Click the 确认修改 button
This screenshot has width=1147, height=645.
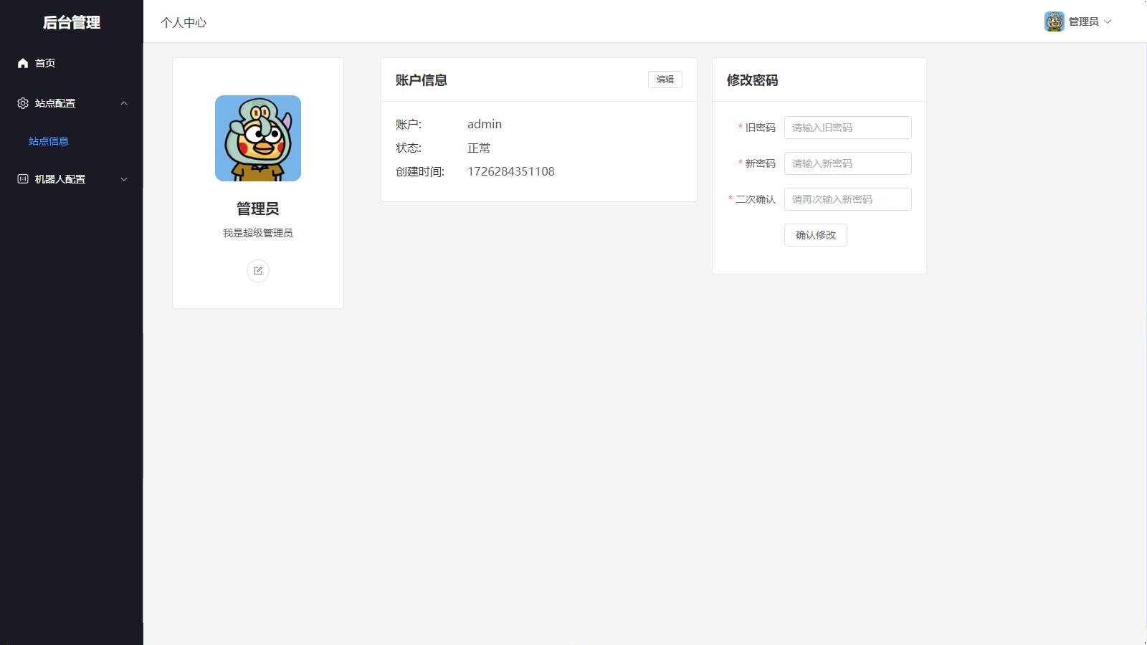(x=816, y=235)
